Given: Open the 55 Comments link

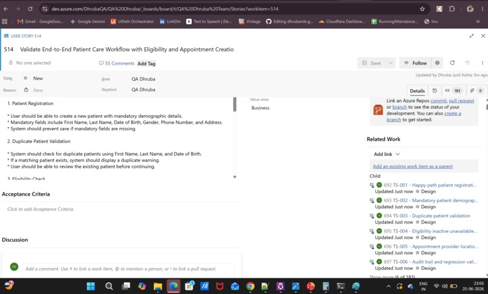Looking at the screenshot, I should coord(117,63).
